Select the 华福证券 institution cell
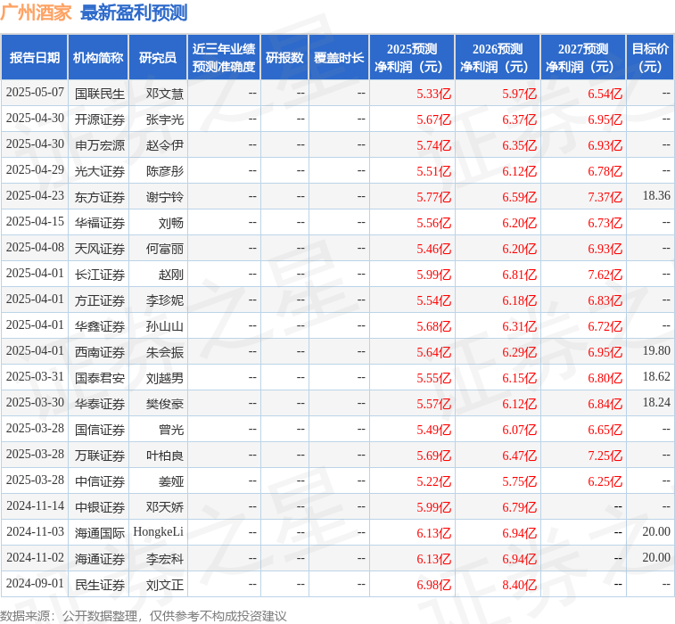The image size is (675, 624). [x=100, y=223]
